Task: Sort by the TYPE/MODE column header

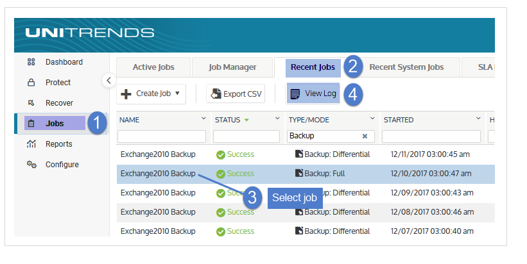Action: click(x=309, y=120)
